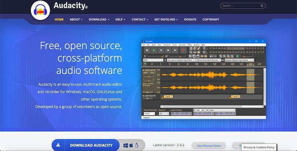Click the Fit Project zoom icon
The image size is (297, 151).
232,56
